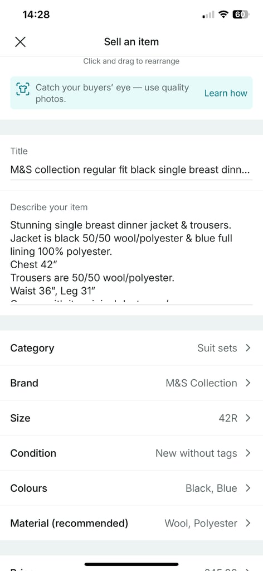Open the Condition row
The width and height of the screenshot is (263, 571).
pyautogui.click(x=131, y=453)
